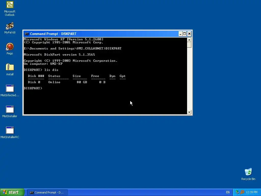
Task: Open the EN language indicator
Action: click(x=228, y=192)
